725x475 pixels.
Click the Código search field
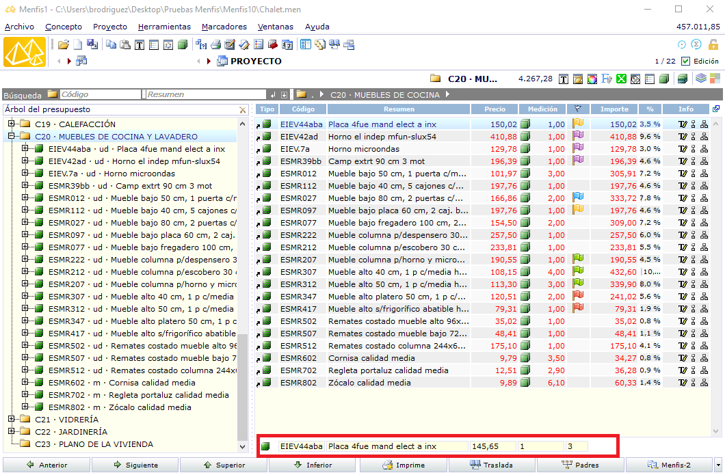pyautogui.click(x=101, y=94)
